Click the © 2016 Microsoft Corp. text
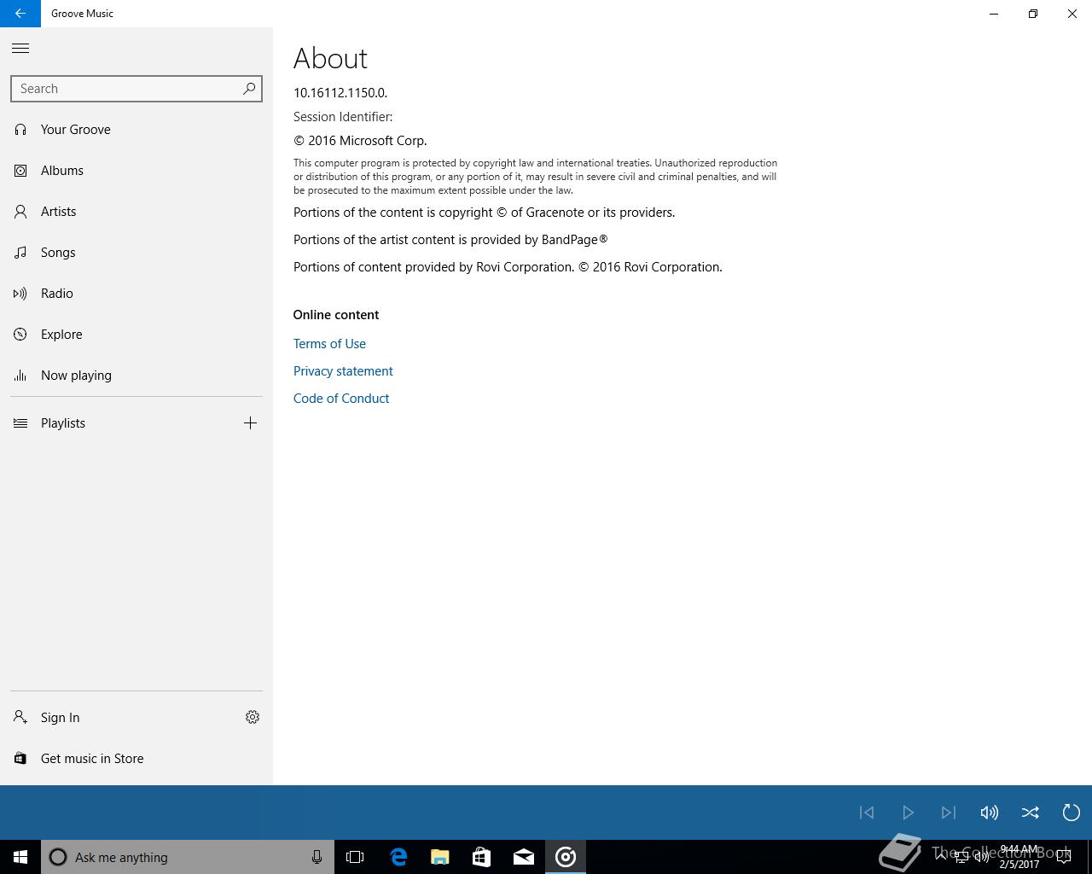The image size is (1092, 874). [x=360, y=141]
